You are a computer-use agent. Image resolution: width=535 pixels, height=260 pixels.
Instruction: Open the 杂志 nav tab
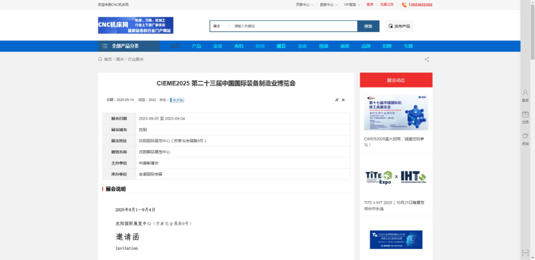[302, 46]
